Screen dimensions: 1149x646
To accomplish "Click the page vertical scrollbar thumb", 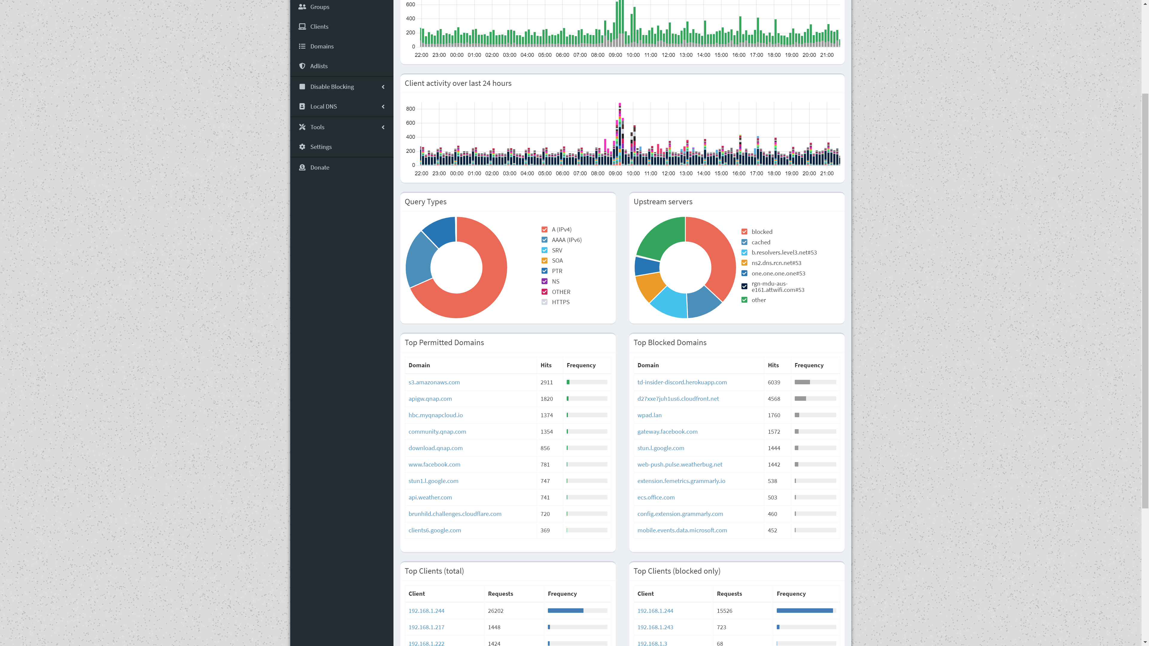I will pyautogui.click(x=1145, y=301).
